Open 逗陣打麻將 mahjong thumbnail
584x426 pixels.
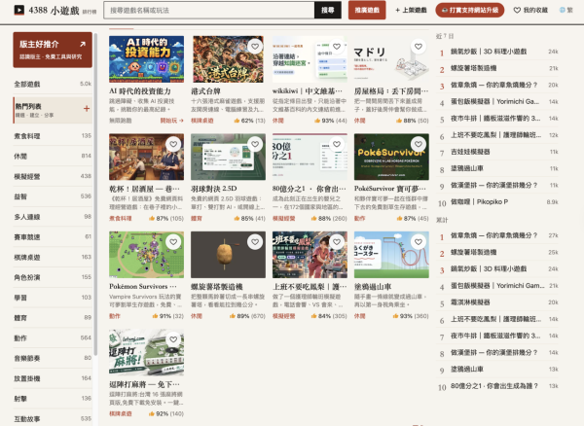point(146,352)
